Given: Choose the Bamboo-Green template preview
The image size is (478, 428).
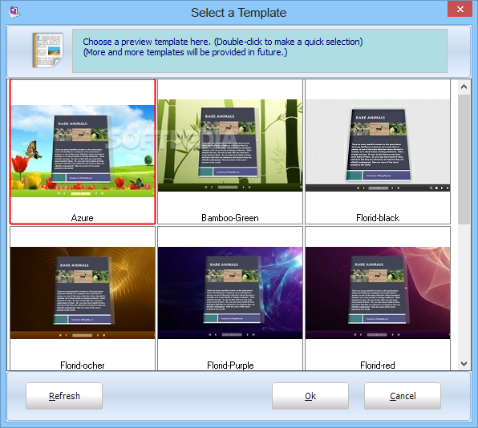Looking at the screenshot, I should pos(230,145).
